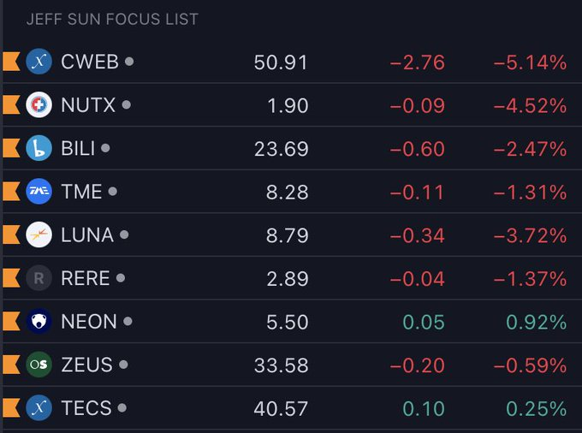The width and height of the screenshot is (582, 433).
Task: Click TECS percent change 0.25%
Action: (x=536, y=408)
